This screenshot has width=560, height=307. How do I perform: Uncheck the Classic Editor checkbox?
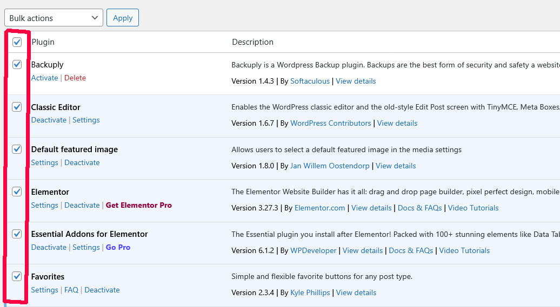click(17, 107)
